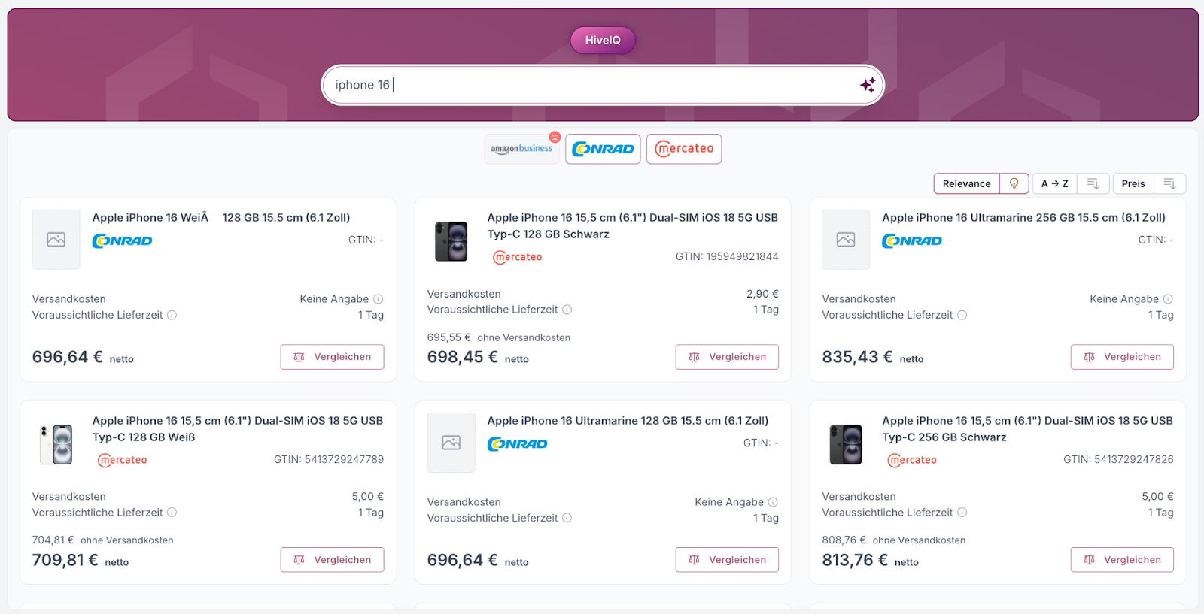Sort results alphabetically A → Z
Image resolution: width=1204 pixels, height=614 pixels.
pos(1054,183)
